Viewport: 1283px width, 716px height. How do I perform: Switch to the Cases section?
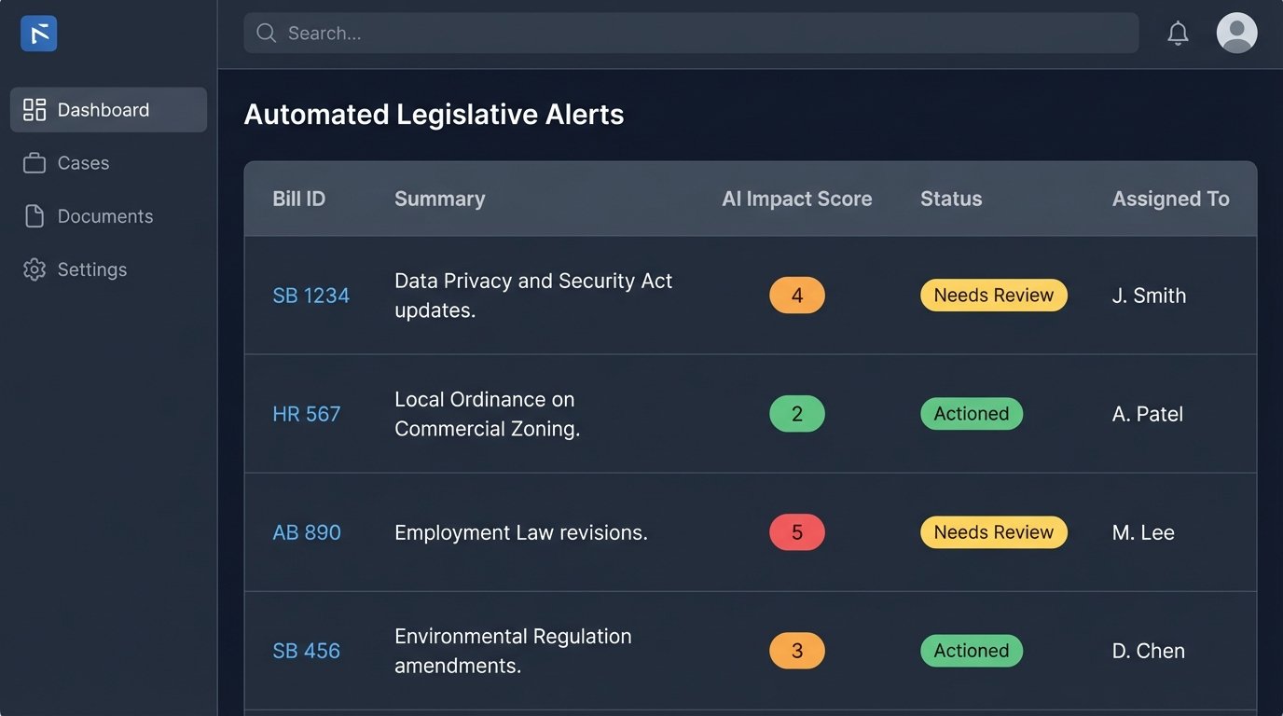(84, 162)
